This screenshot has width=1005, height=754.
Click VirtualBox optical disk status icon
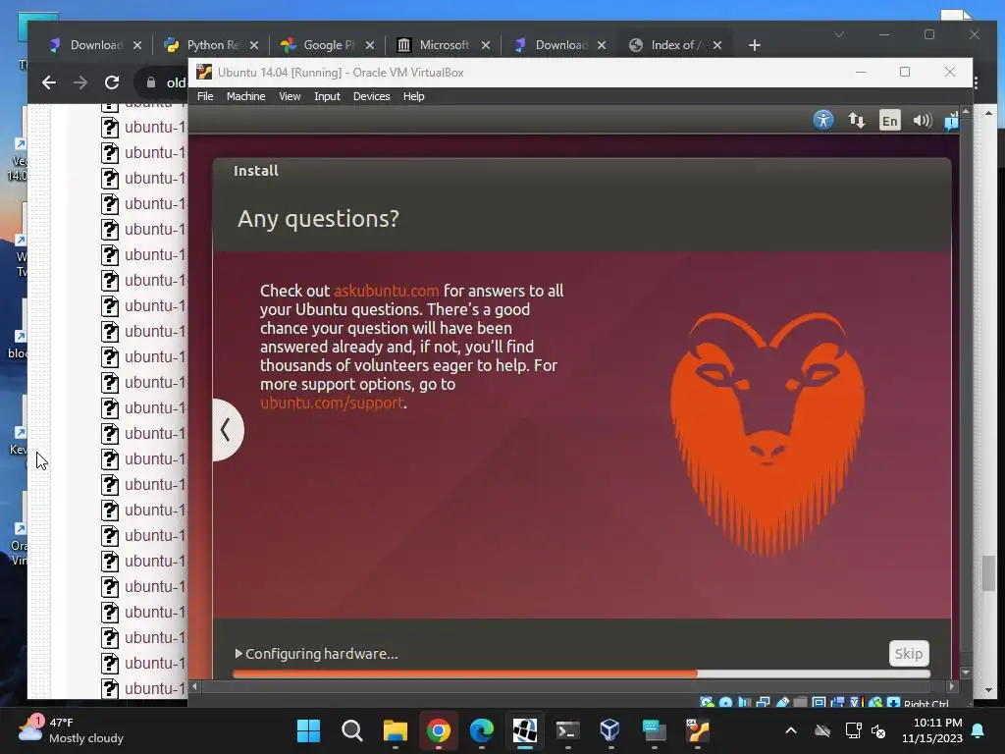click(725, 703)
